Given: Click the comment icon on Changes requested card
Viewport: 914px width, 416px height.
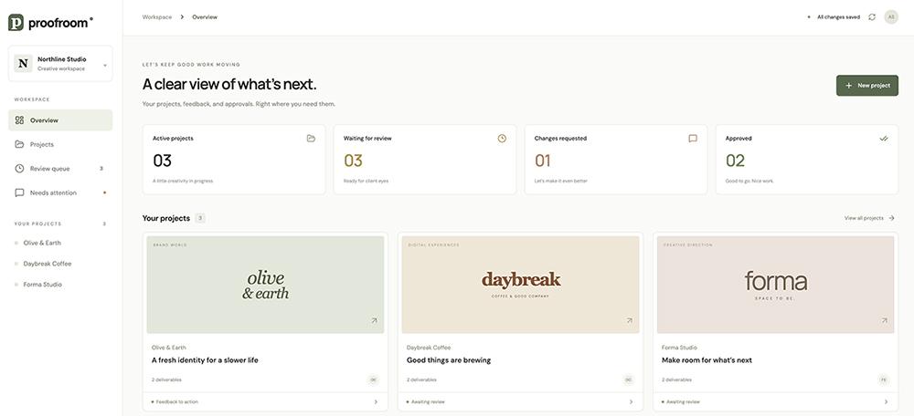Looking at the screenshot, I should pyautogui.click(x=693, y=139).
